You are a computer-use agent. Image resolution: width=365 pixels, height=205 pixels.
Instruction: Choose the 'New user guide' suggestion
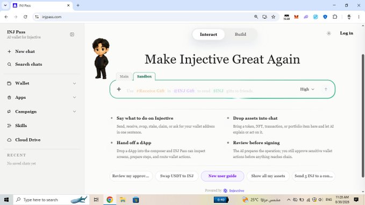223,176
